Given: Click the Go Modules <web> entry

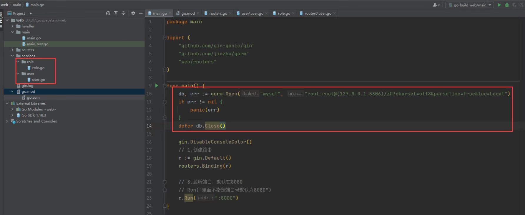Looking at the screenshot, I should [39, 109].
